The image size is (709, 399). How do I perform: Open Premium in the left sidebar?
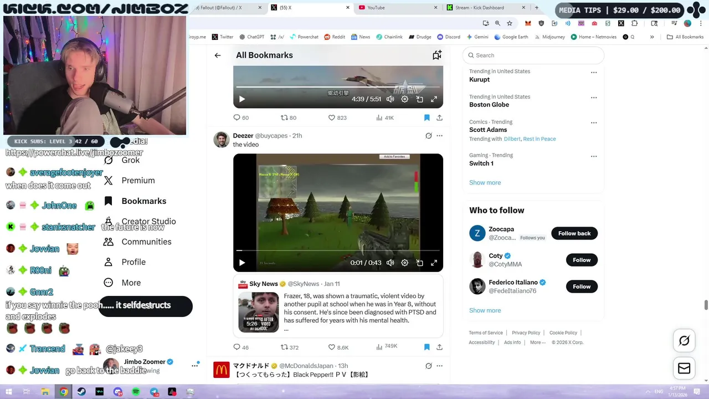pos(130,181)
